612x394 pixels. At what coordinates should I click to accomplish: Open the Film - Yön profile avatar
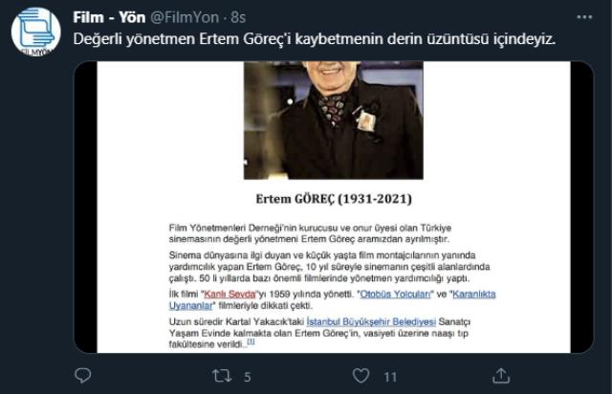point(36,32)
